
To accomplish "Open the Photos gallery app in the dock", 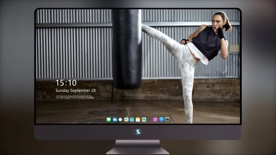I will [x=144, y=120].
